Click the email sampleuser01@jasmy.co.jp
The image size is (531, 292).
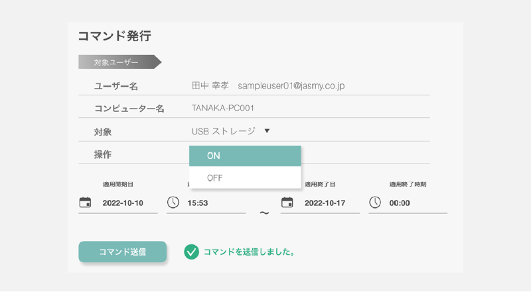click(291, 86)
